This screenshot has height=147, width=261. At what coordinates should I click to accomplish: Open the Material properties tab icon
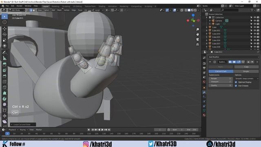coord(204,115)
